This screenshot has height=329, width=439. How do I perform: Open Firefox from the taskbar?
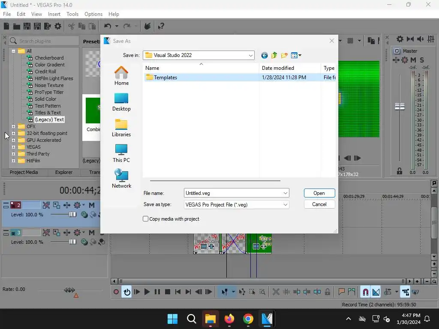coord(229,319)
